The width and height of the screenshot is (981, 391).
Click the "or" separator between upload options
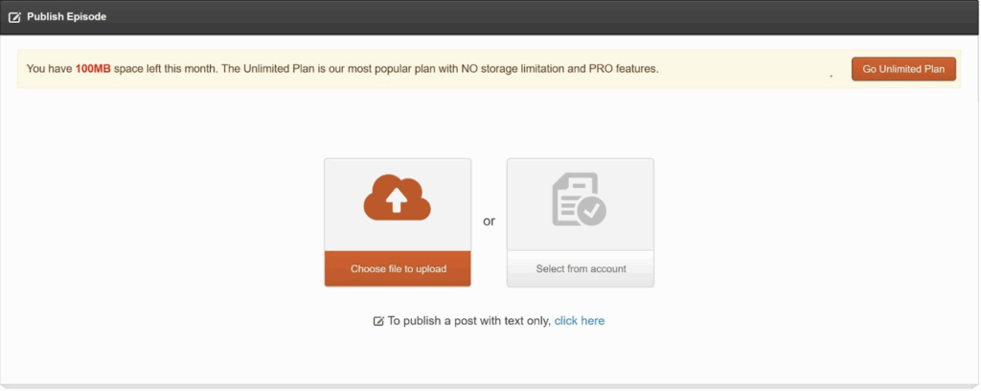click(489, 221)
